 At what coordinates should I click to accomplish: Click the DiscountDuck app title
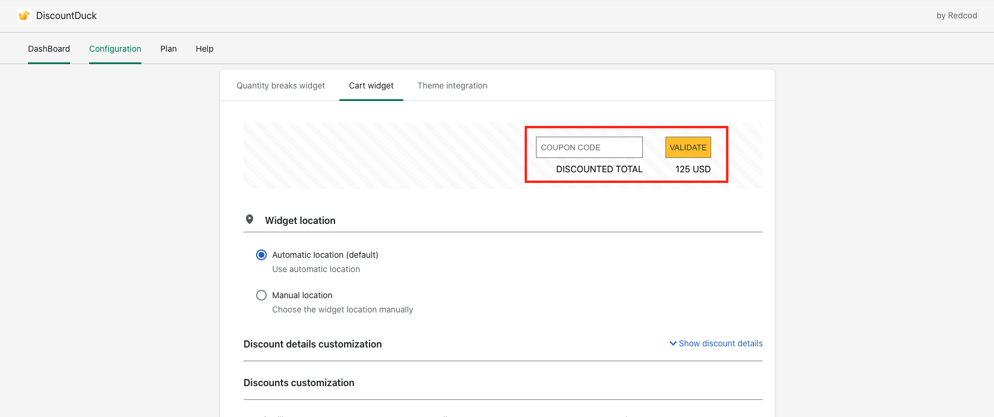pos(67,15)
